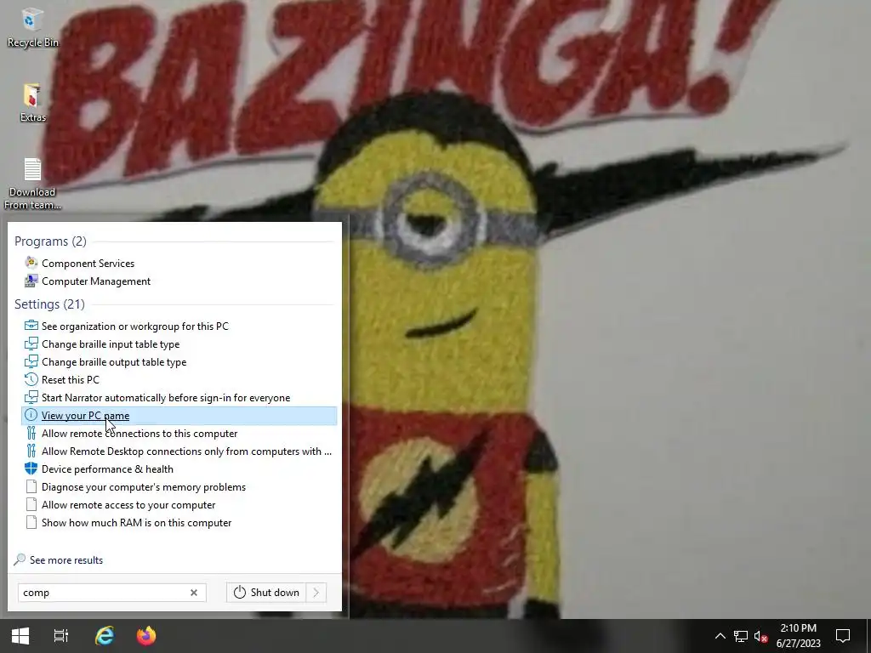The width and height of the screenshot is (871, 653).
Task: Open Allow remote access to your computer
Action: 128,504
